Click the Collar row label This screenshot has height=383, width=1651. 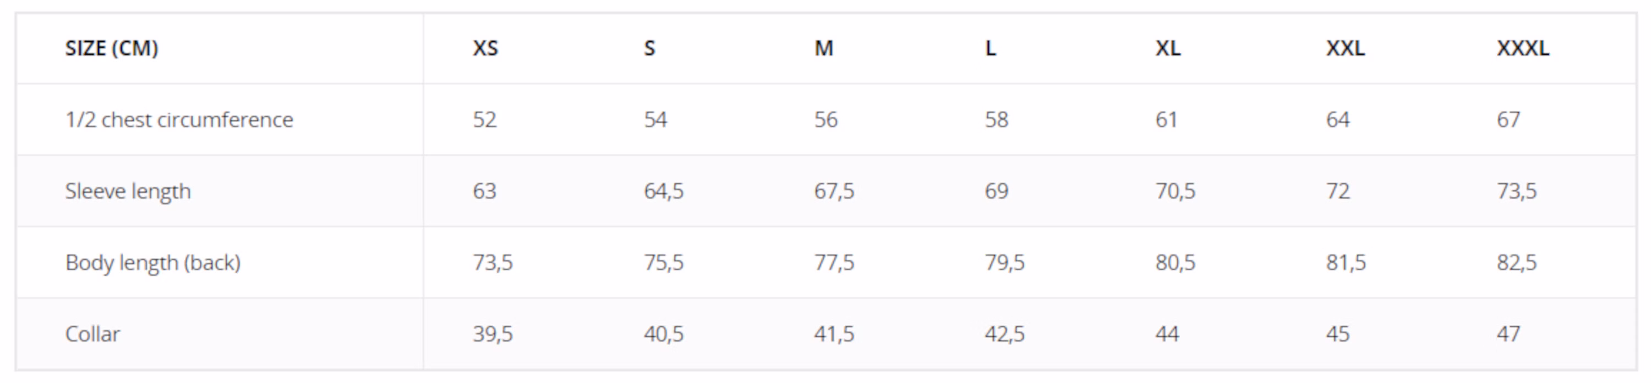pos(92,335)
